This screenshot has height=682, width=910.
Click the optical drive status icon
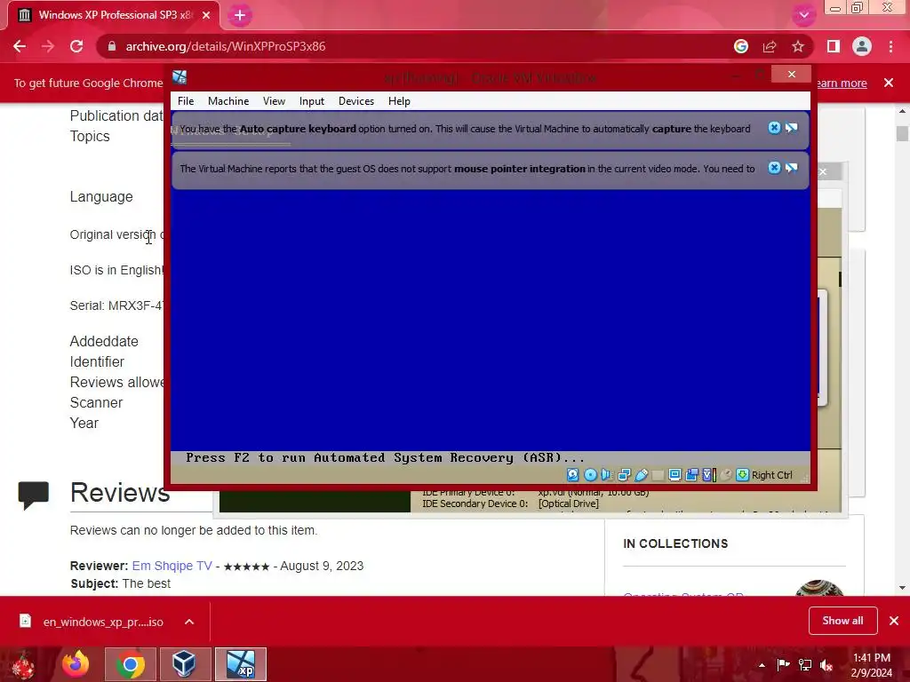click(x=590, y=475)
